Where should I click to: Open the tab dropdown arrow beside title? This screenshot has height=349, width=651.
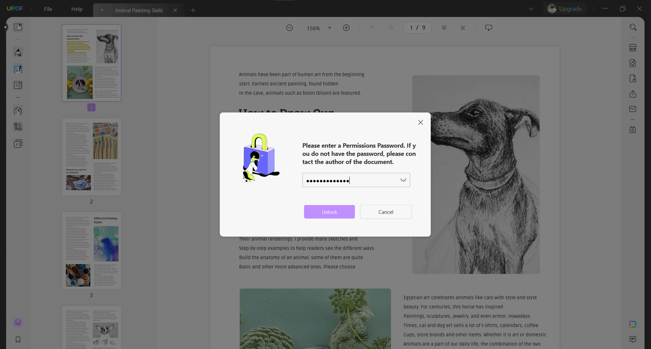(x=102, y=10)
